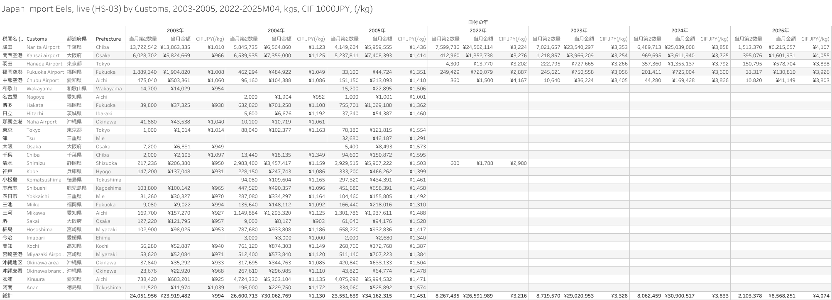
Task: Click the '宮崎空港' Japanese customs name
Action: click(x=12, y=254)
